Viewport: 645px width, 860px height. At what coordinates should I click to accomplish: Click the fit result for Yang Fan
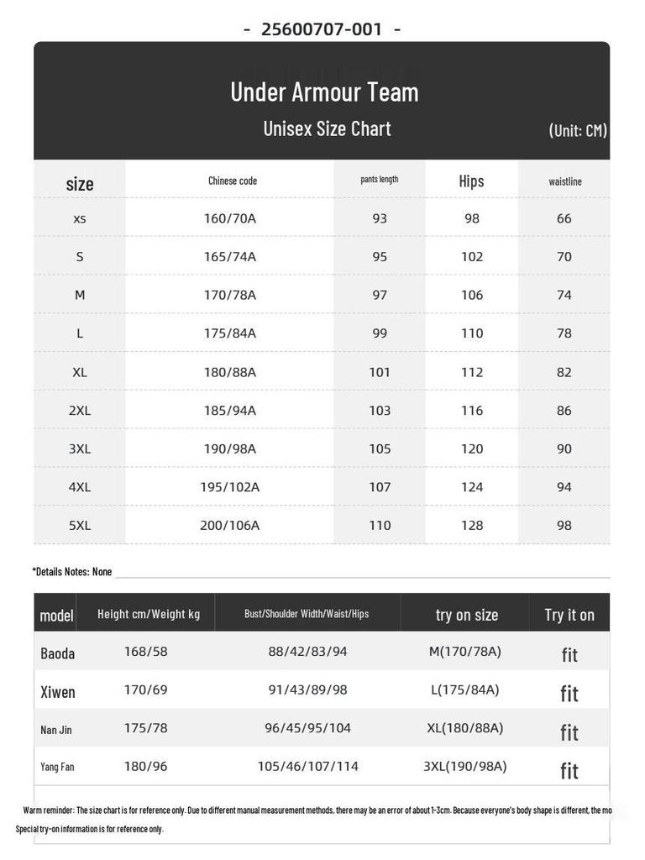tap(569, 771)
